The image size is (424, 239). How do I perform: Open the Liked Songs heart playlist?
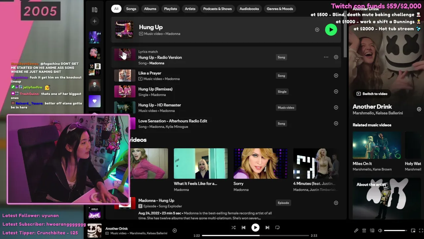point(94,101)
